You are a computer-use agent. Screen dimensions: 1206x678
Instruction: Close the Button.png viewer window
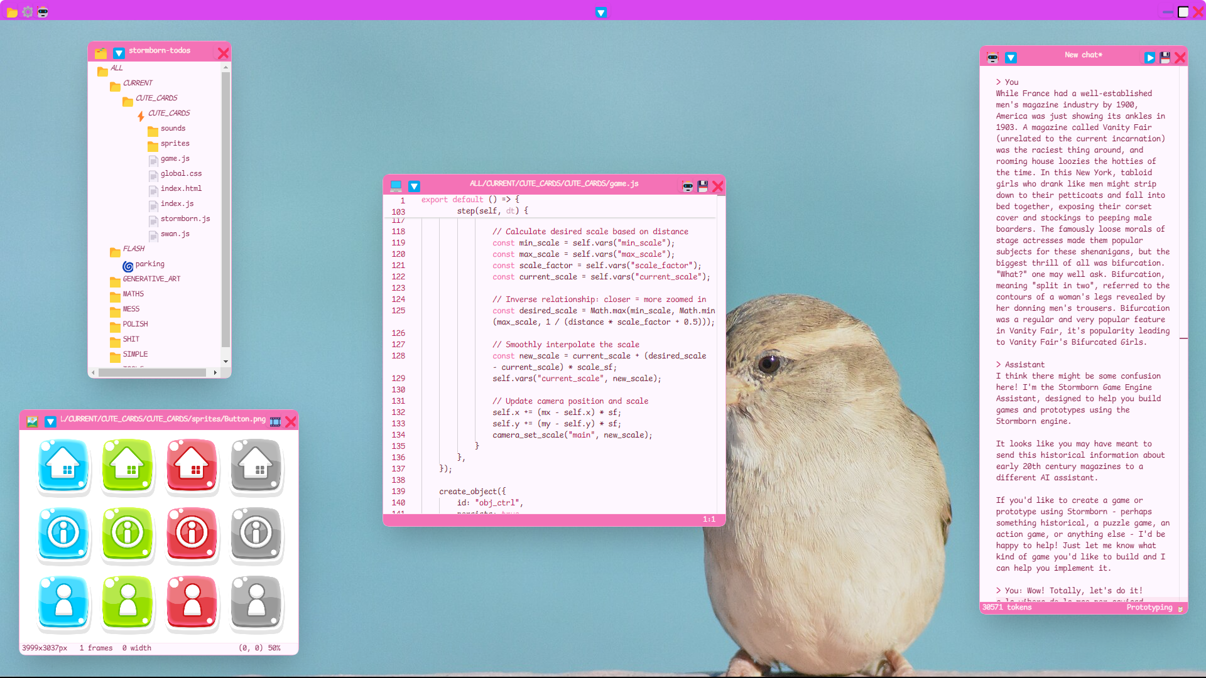(291, 422)
